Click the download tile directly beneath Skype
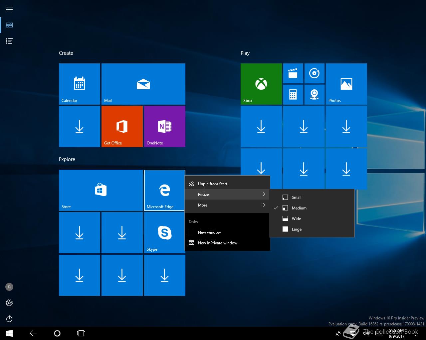Screen dimensions: 426x340 point(165,275)
